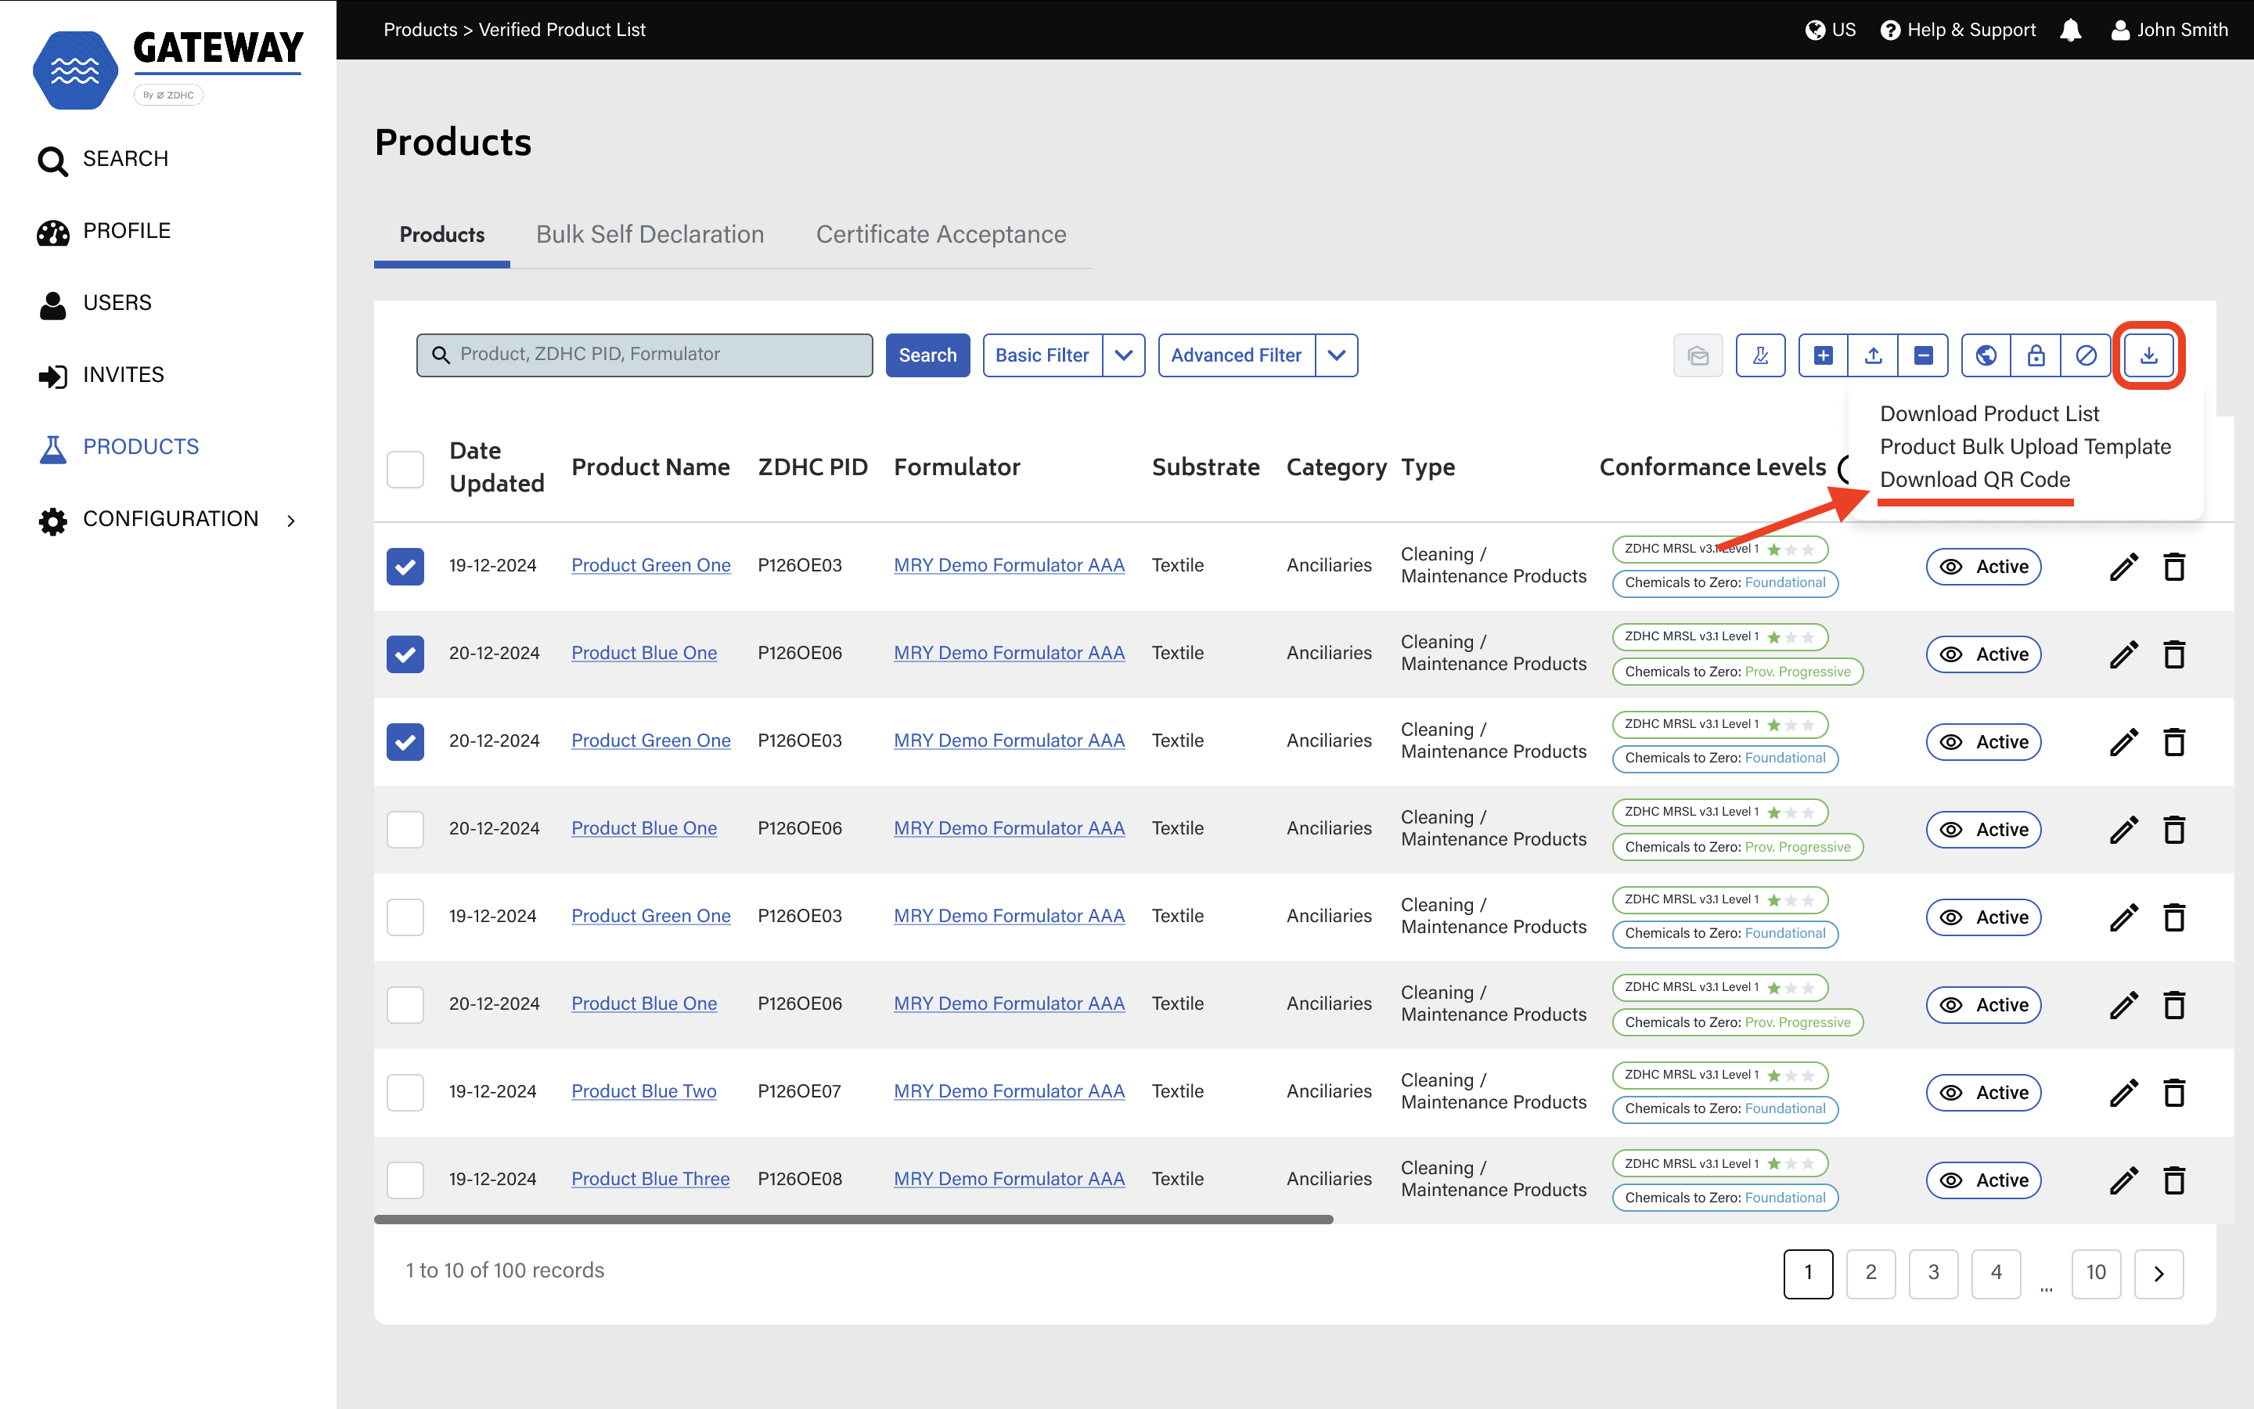Screen dimensions: 2254x1409
Task: Expand the Advanced Filter dropdown arrow
Action: point(1336,355)
